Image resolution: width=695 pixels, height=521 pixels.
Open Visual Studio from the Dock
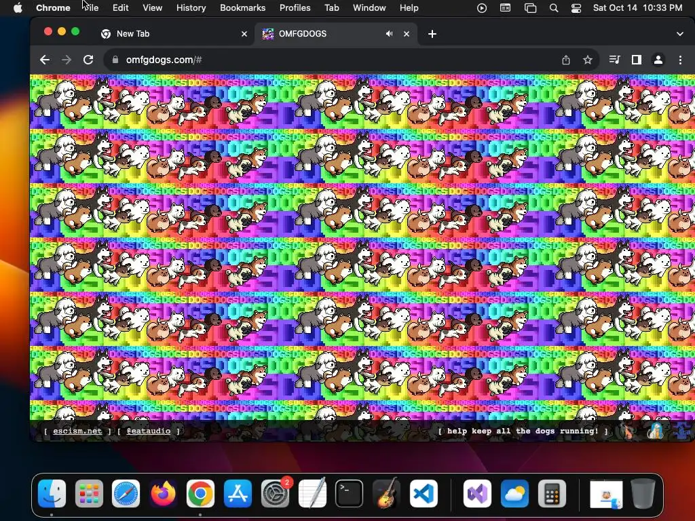click(x=477, y=494)
